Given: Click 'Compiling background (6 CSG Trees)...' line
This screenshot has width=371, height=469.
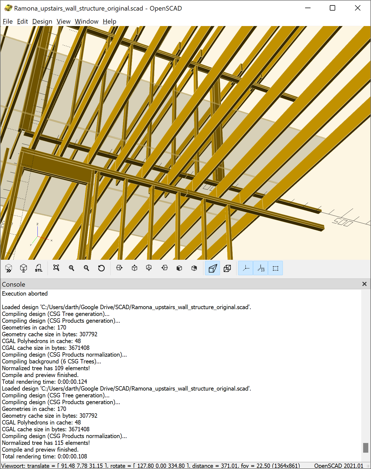Looking at the screenshot, I should (52, 362).
